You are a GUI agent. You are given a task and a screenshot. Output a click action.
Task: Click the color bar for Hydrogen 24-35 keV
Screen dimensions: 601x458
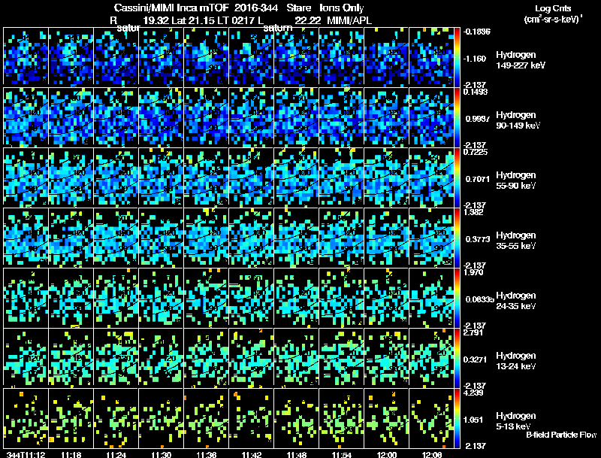pyautogui.click(x=457, y=297)
